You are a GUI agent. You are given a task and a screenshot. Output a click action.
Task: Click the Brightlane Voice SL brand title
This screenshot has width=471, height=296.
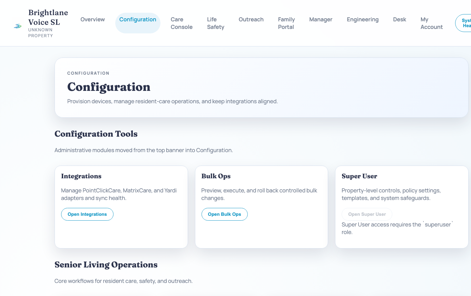click(48, 18)
